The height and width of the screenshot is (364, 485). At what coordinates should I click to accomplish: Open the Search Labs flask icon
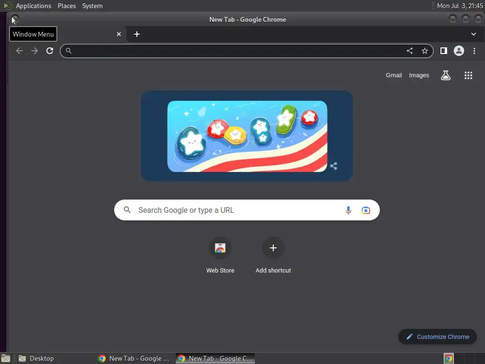445,75
